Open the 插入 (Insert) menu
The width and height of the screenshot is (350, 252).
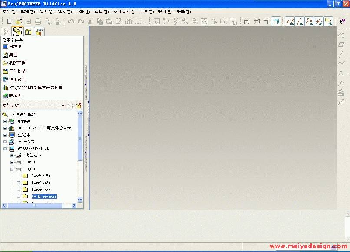coord(65,12)
